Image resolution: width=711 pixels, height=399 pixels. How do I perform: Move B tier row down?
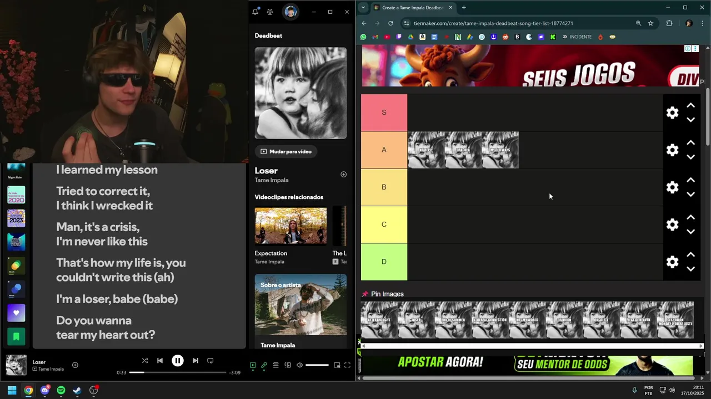690,195
